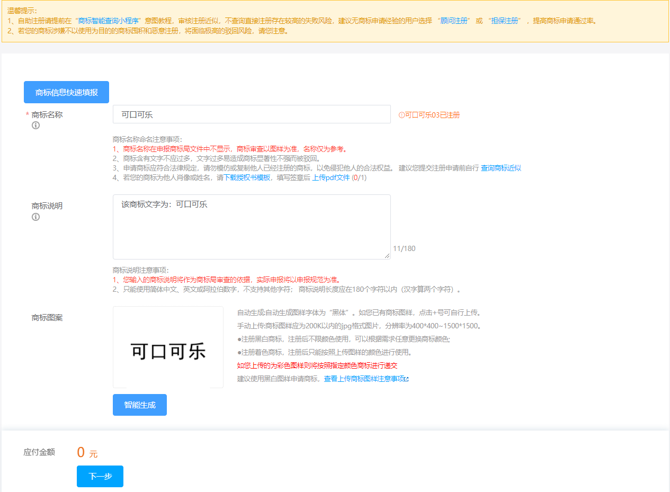
Task: Open 商标智能查询小程序 link in the tip banner
Action: (x=108, y=21)
